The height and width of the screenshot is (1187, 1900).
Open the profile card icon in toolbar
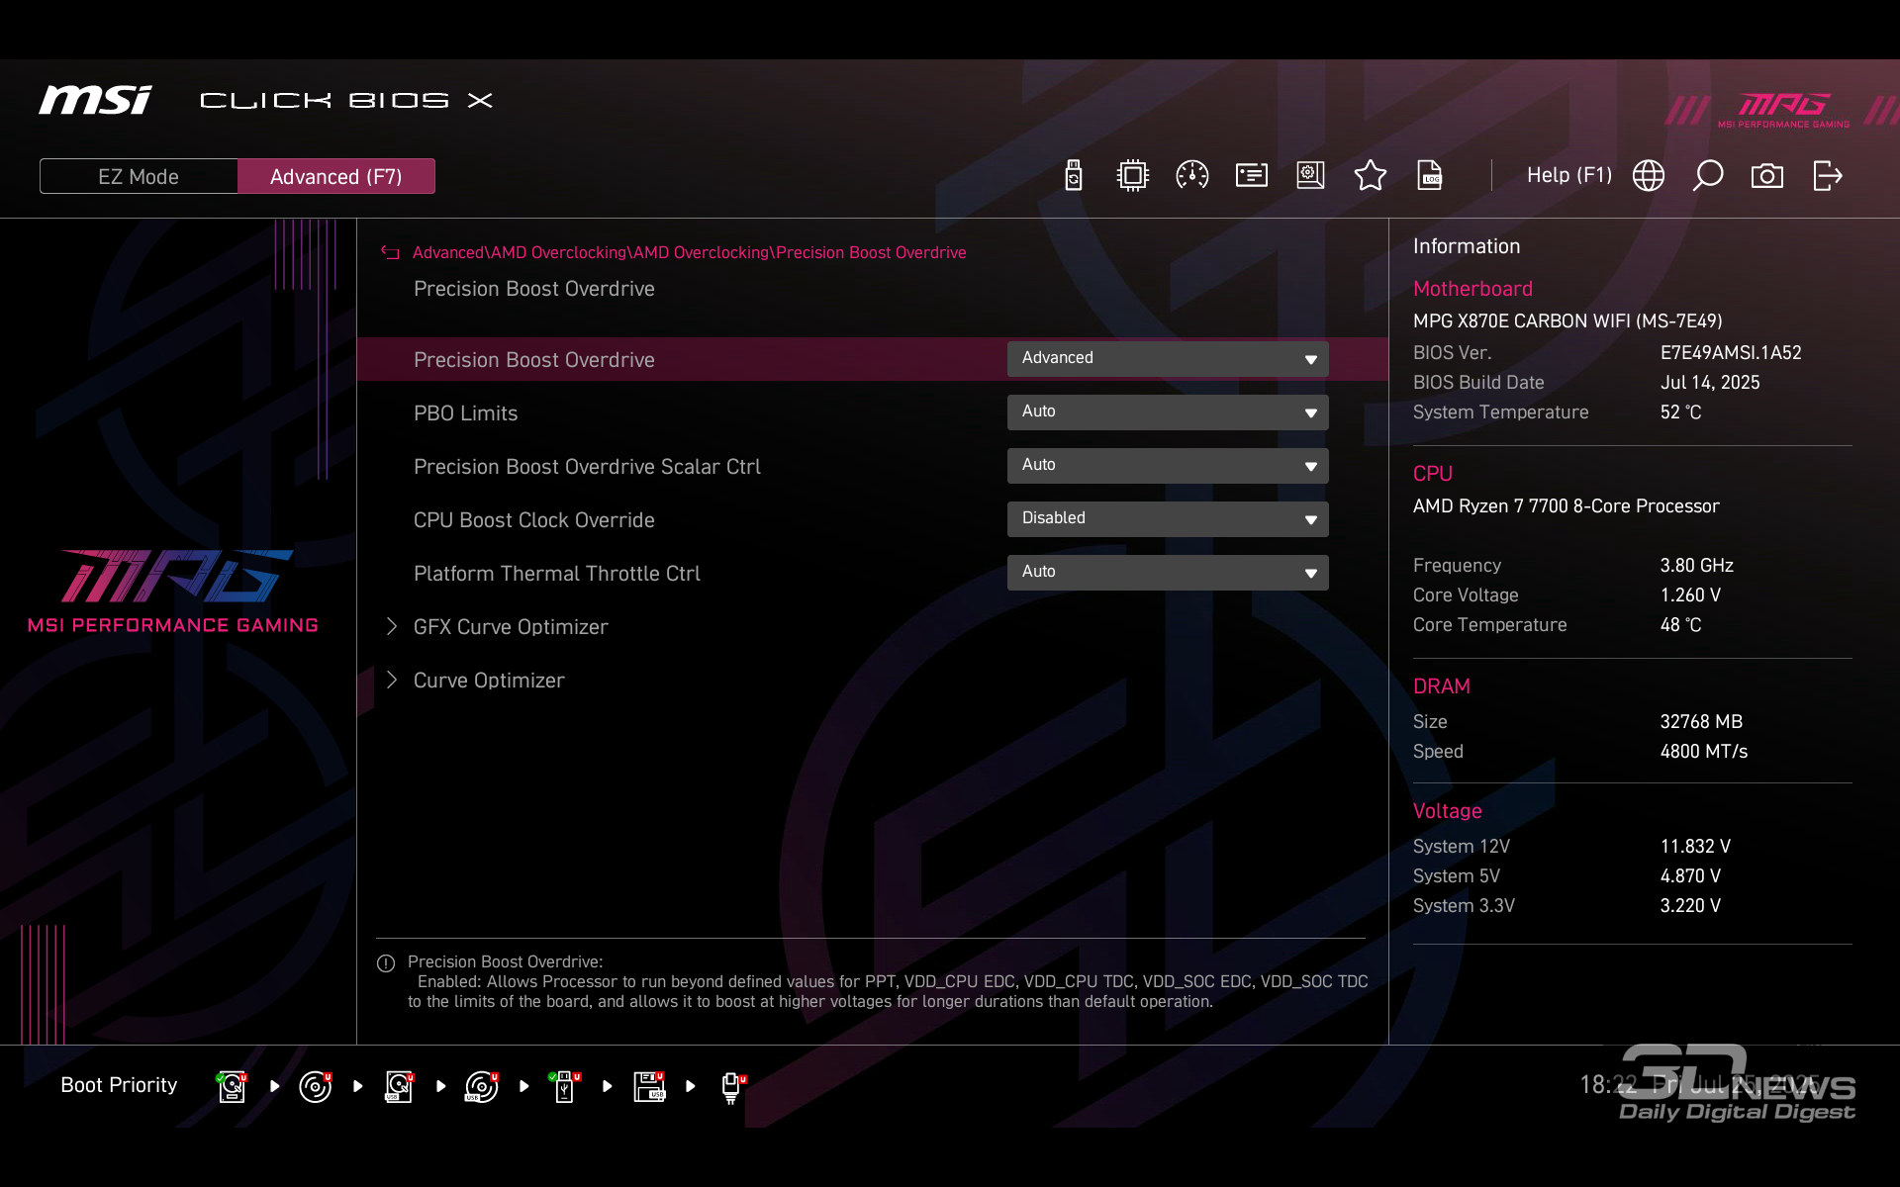[1251, 176]
